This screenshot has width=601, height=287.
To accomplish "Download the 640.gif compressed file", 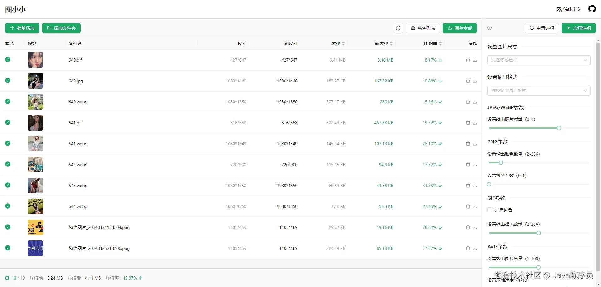I will pyautogui.click(x=475, y=60).
